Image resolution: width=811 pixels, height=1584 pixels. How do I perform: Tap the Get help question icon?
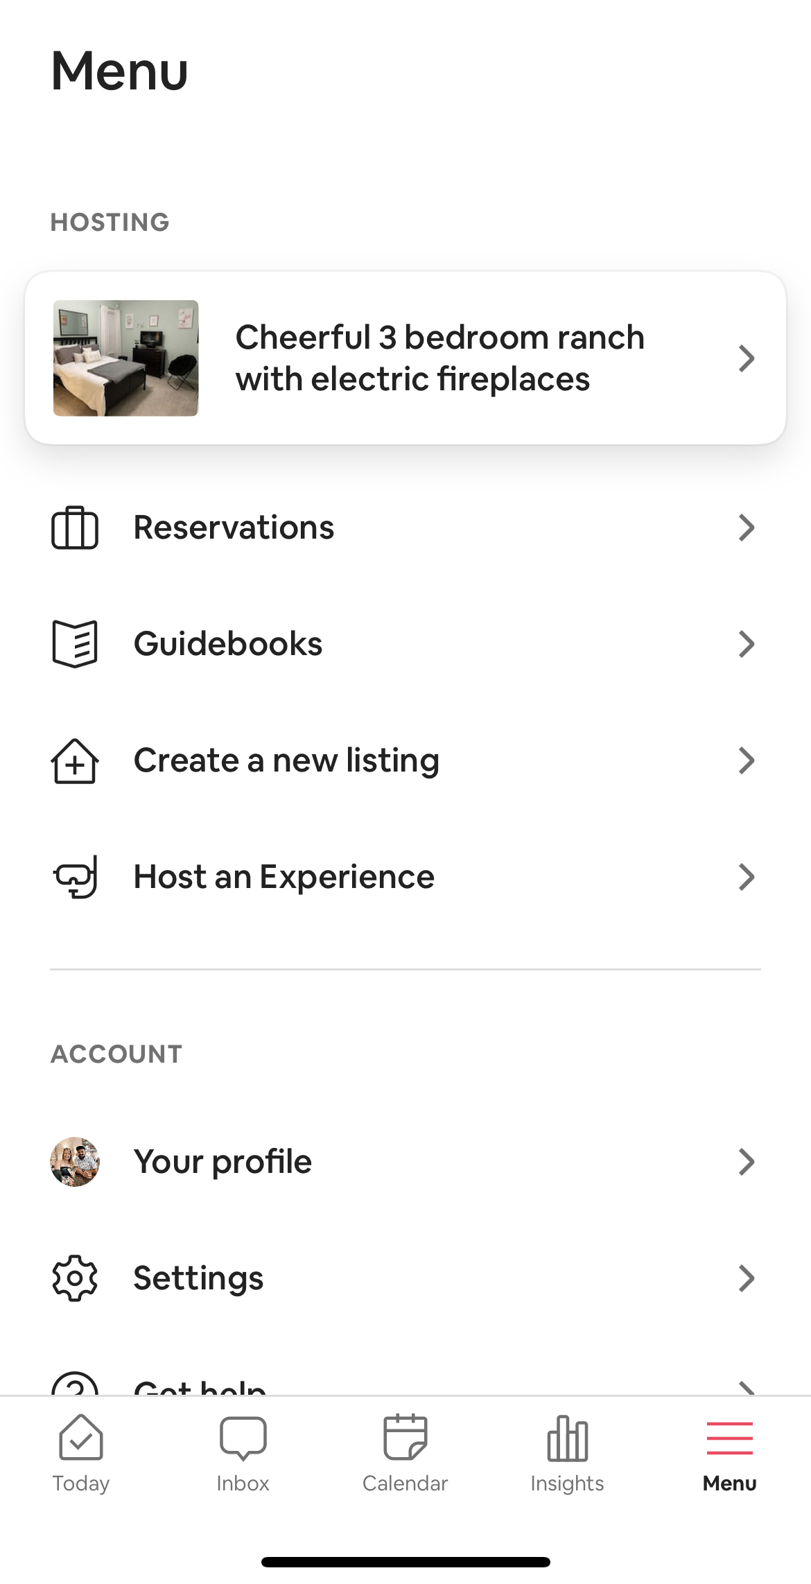(75, 1385)
